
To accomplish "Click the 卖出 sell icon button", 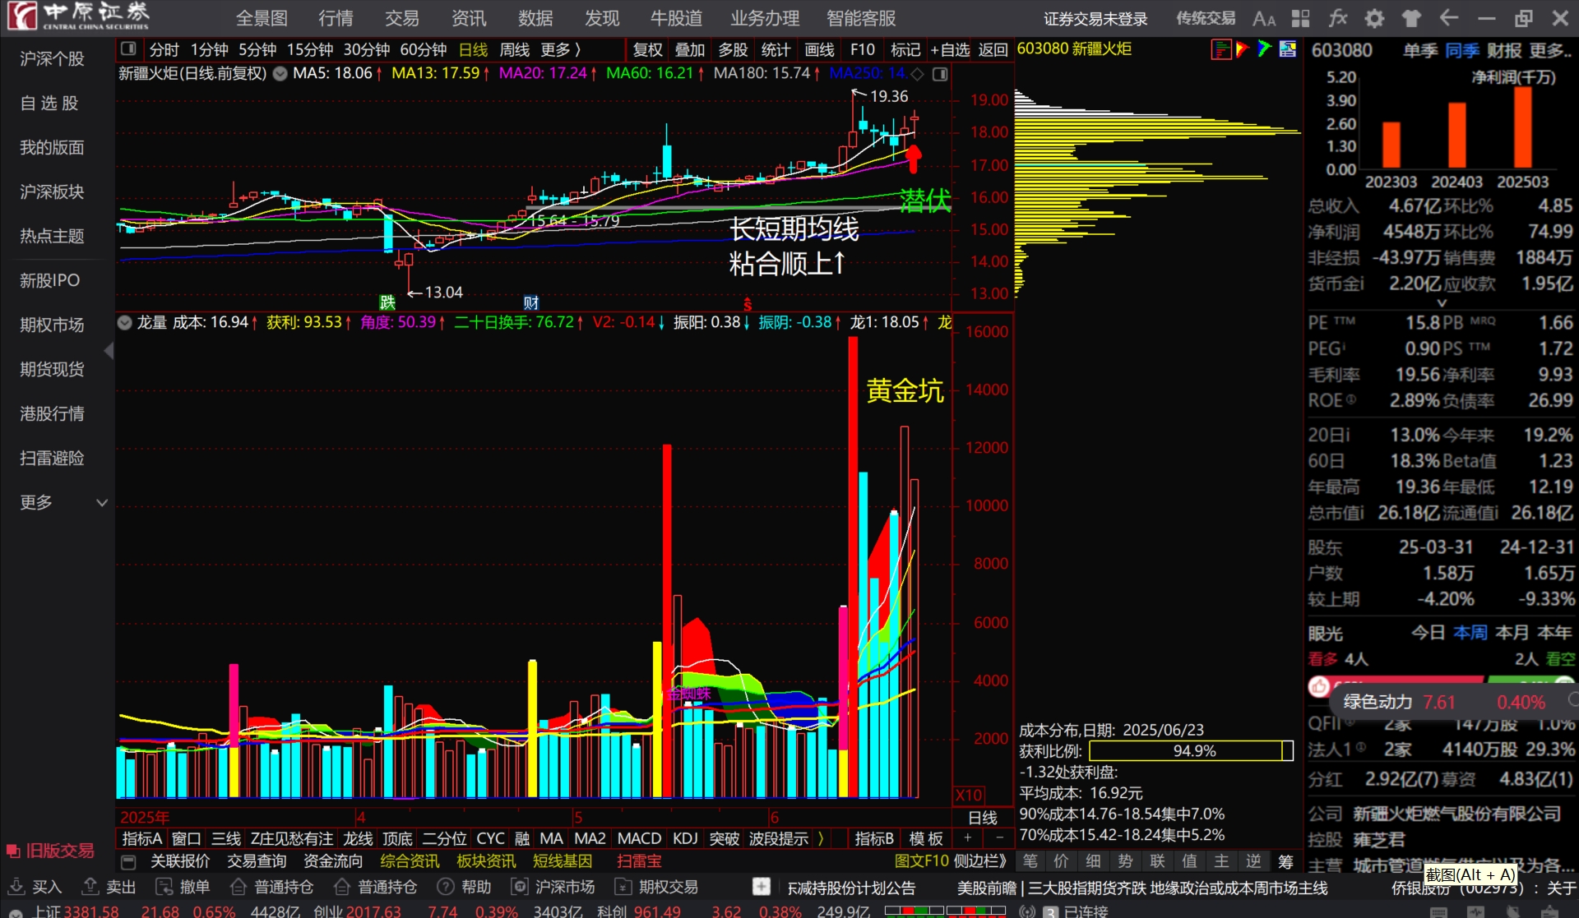I will [90, 887].
